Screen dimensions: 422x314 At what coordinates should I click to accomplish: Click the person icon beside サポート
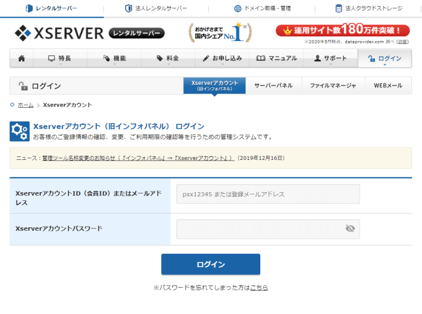point(318,58)
